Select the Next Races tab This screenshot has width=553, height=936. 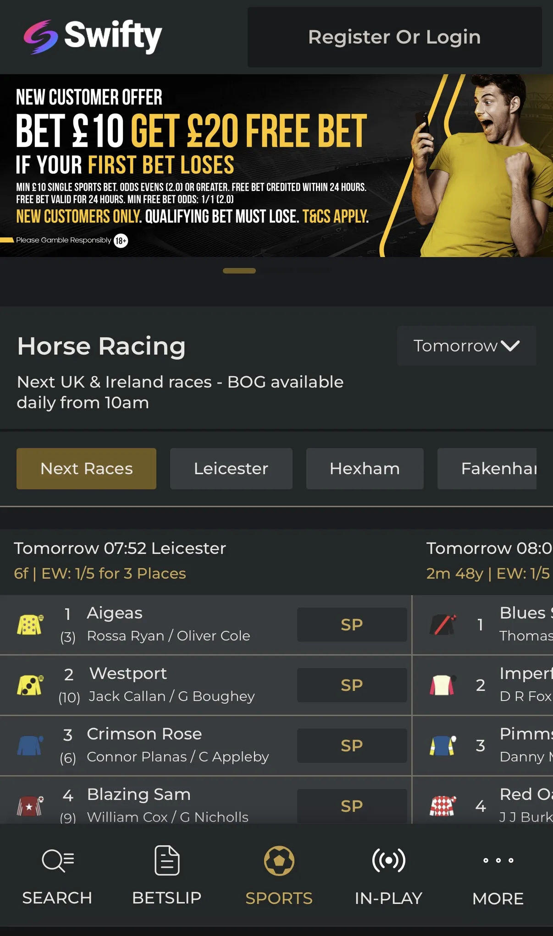pos(86,469)
